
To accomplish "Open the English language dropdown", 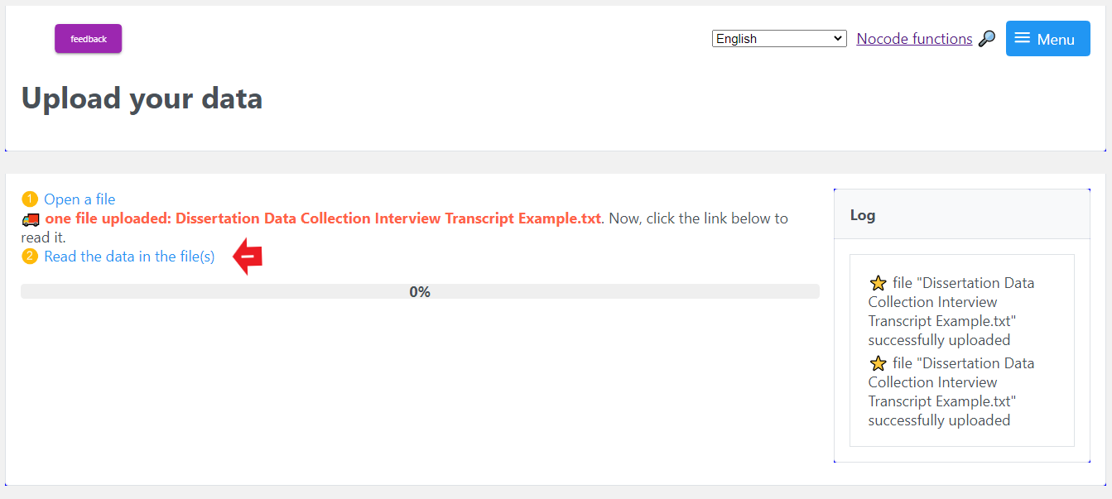I will (778, 39).
